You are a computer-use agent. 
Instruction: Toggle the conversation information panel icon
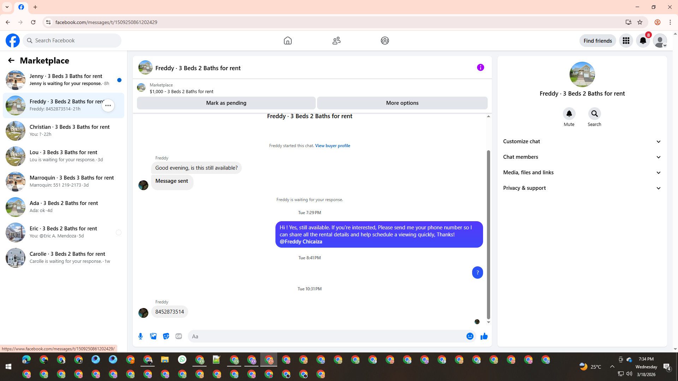(480, 67)
